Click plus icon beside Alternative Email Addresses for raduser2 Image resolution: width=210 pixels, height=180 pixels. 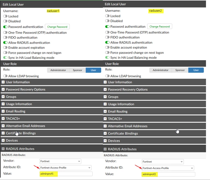pos(105,126)
